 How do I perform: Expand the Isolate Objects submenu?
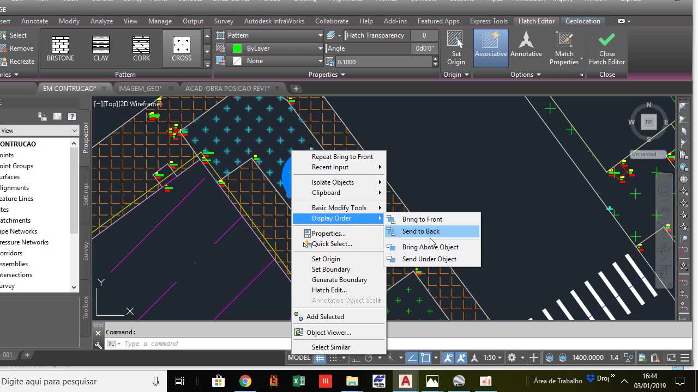click(x=339, y=182)
